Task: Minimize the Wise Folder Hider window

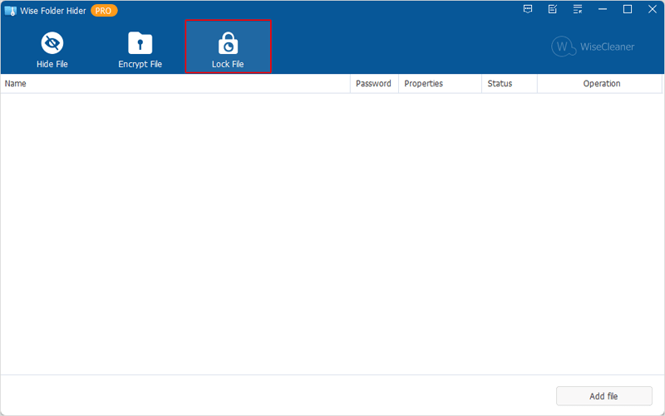Action: click(x=603, y=9)
